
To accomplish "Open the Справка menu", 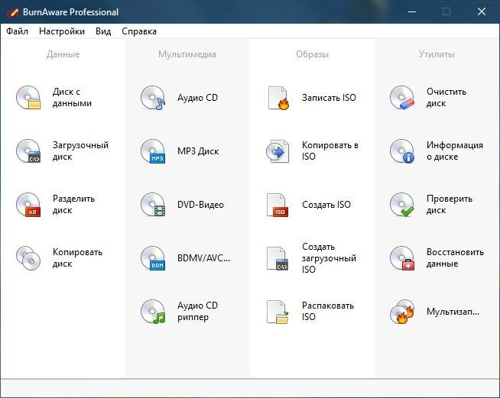I will 139,31.
